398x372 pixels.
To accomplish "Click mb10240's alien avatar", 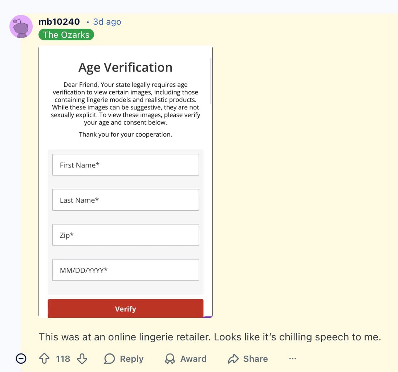I will (21, 27).
